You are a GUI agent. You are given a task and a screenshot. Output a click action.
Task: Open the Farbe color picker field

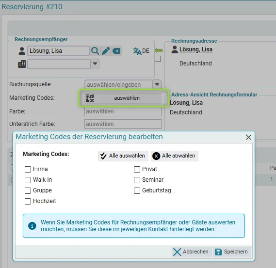point(123,111)
